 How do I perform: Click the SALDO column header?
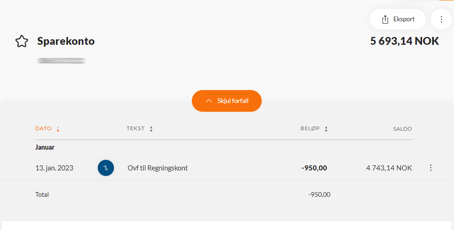403,129
